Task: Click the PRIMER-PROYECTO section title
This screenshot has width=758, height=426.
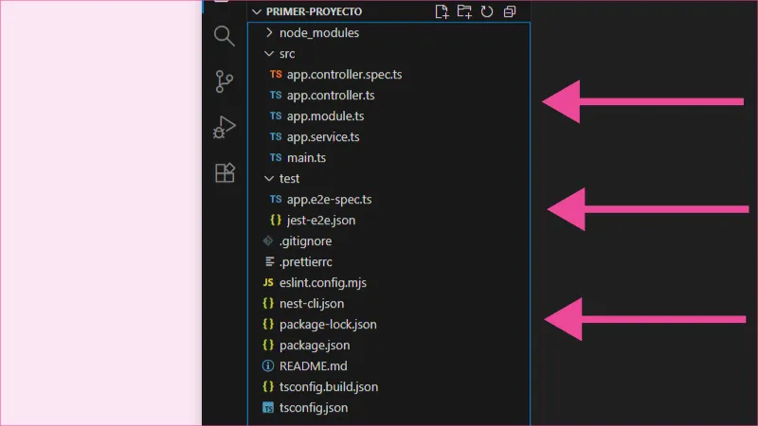Action: point(315,11)
